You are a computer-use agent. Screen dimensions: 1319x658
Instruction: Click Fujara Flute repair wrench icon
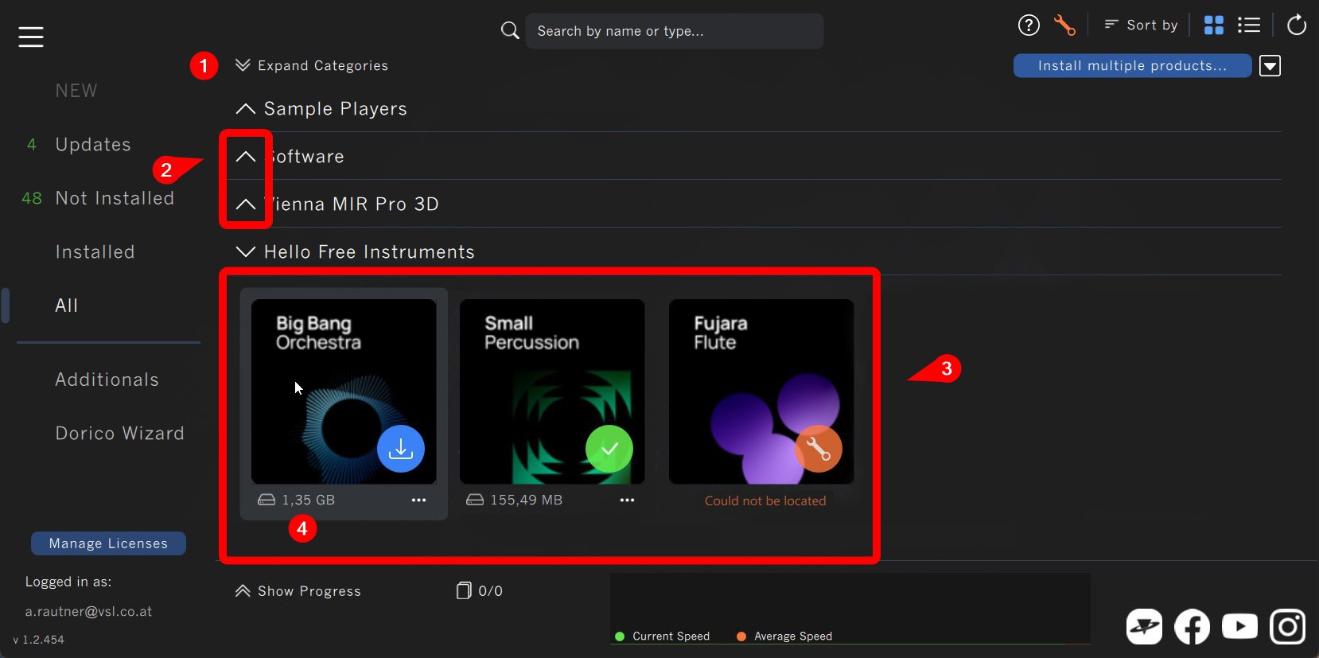tap(819, 449)
